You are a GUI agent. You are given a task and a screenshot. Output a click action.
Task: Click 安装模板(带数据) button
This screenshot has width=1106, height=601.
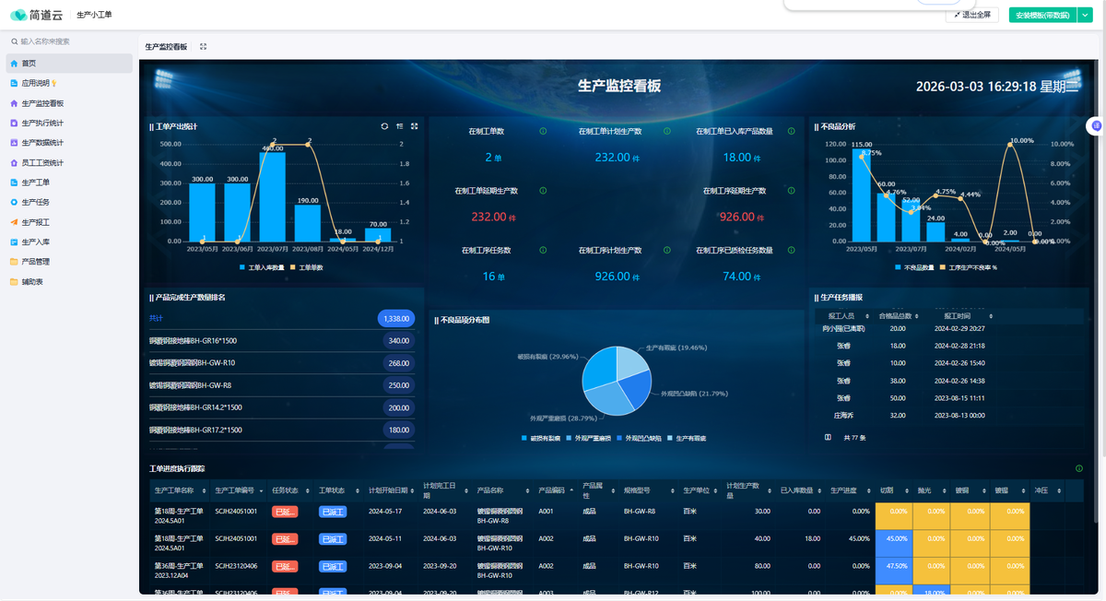1041,15
